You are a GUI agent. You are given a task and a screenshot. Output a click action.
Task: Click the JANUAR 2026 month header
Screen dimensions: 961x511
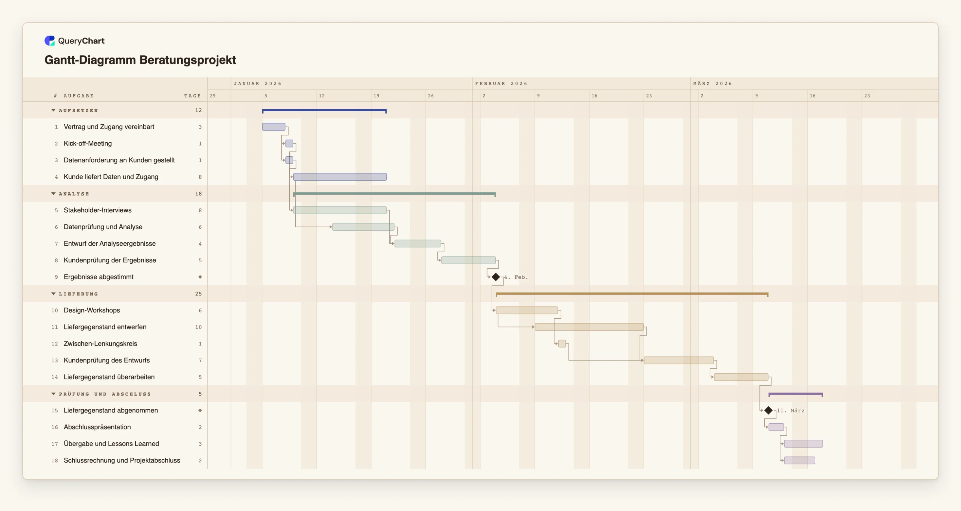(x=257, y=83)
